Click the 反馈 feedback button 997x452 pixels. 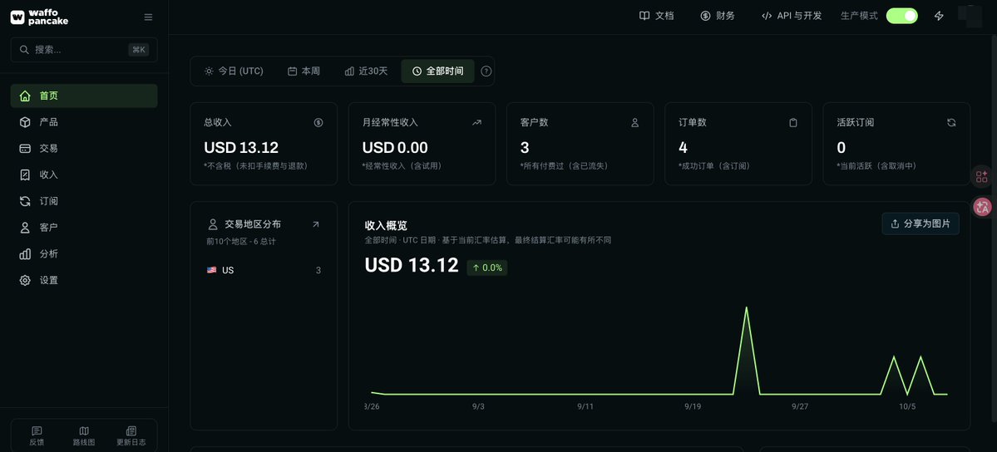(37, 436)
